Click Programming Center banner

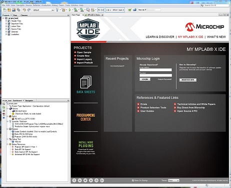coord(85,117)
